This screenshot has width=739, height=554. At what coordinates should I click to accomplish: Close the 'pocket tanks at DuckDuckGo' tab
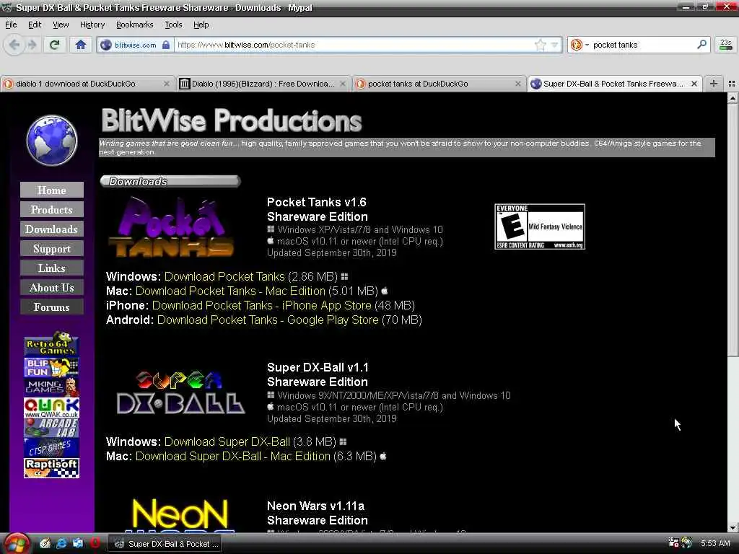click(x=518, y=84)
